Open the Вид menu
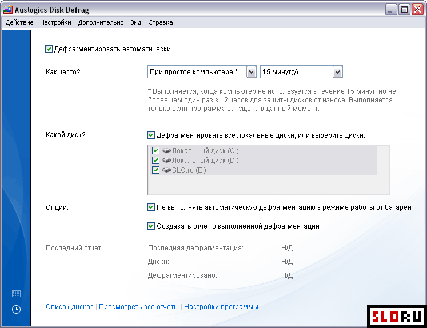 [x=135, y=22]
